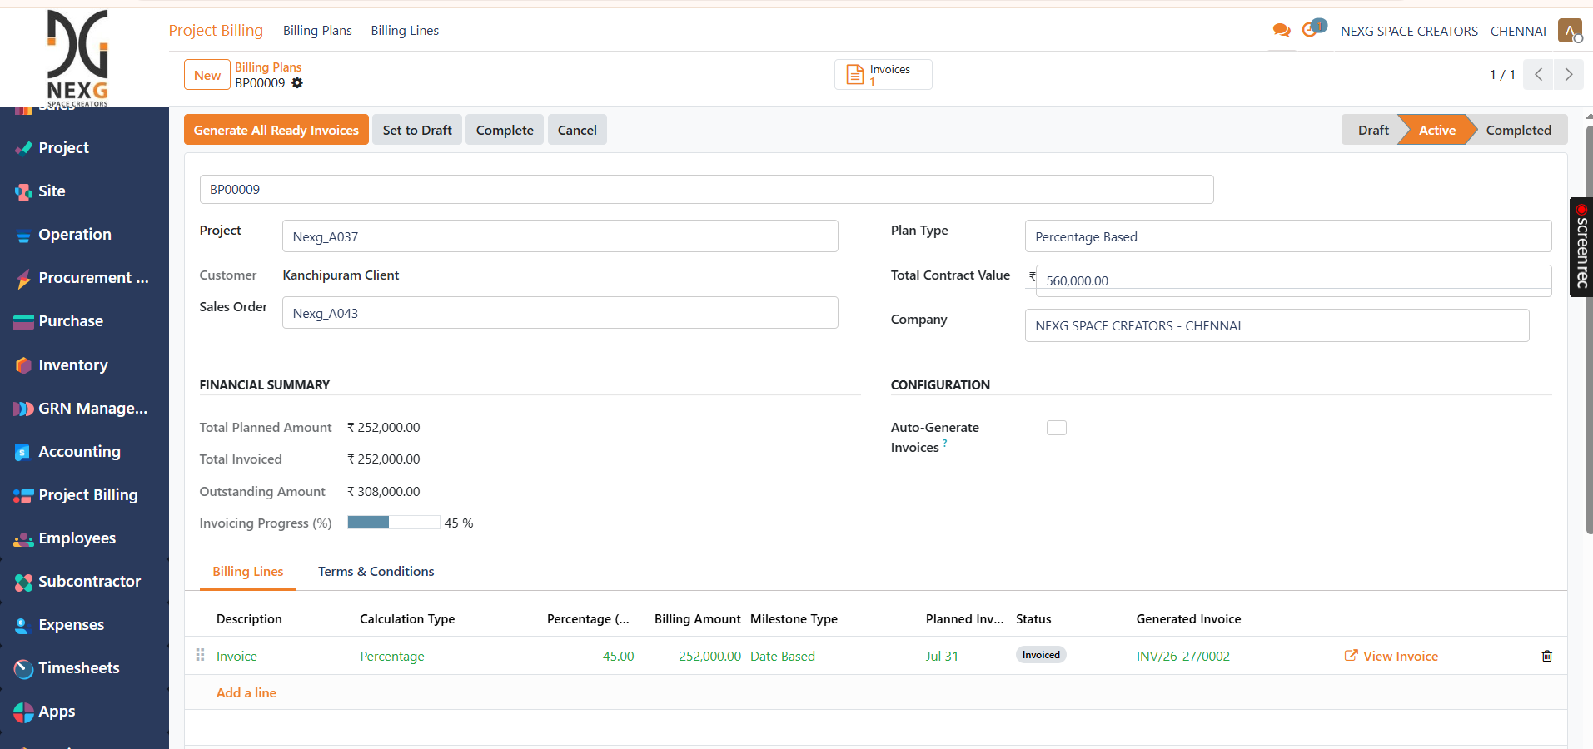Open the Site app icon
The image size is (1593, 749).
23,191
